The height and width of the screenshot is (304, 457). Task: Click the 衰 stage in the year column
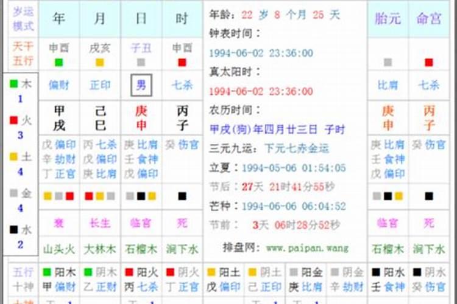[58, 223]
